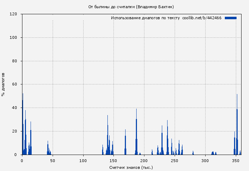Select the 300 tick on the x-axis
The width and height of the screenshot is (249, 171).
click(x=205, y=161)
